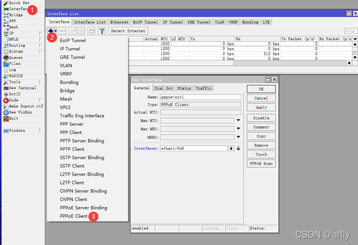Viewport: 358px width, 245px height.
Task: Click Interfaces add/remove stepper arrows
Action: tap(238, 148)
